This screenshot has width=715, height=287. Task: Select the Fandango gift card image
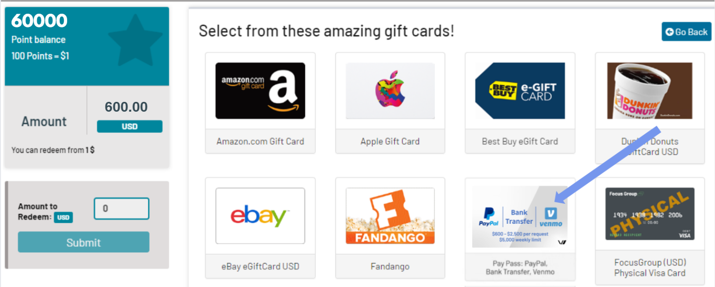[390, 216]
